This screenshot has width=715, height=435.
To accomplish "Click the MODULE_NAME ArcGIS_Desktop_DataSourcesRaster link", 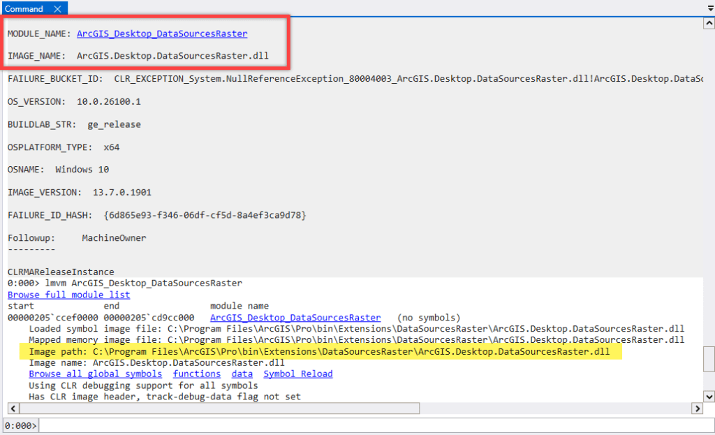I will 162,34.
